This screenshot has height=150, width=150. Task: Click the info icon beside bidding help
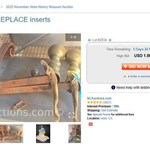113,87
